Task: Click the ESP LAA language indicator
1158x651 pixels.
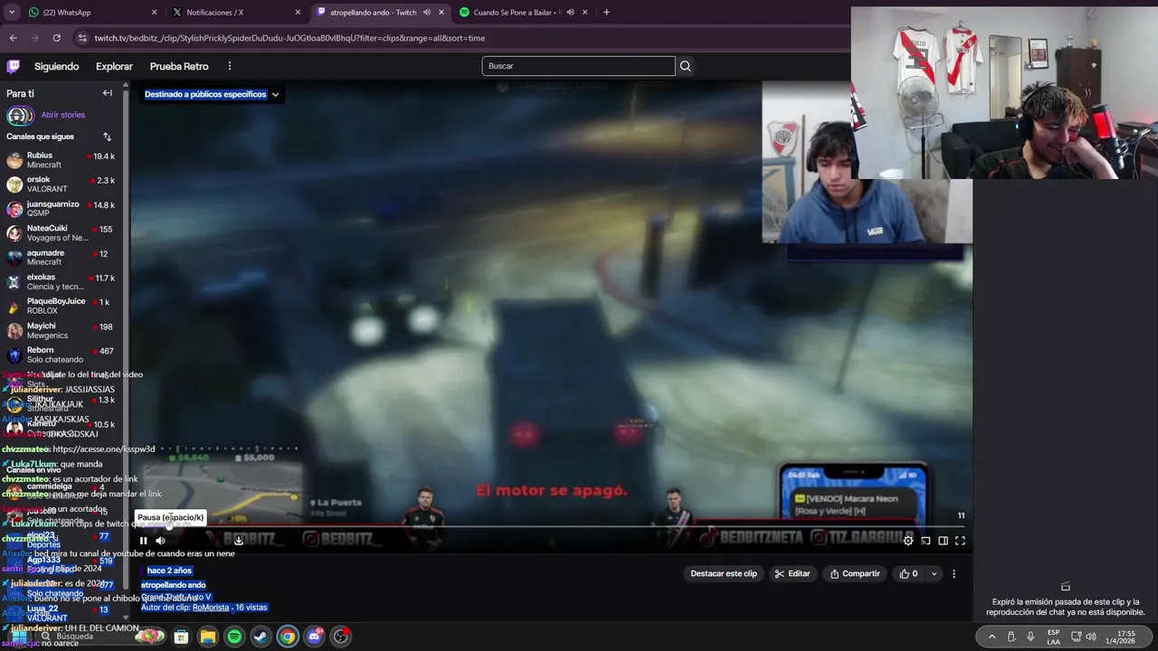Action: tap(1054, 637)
